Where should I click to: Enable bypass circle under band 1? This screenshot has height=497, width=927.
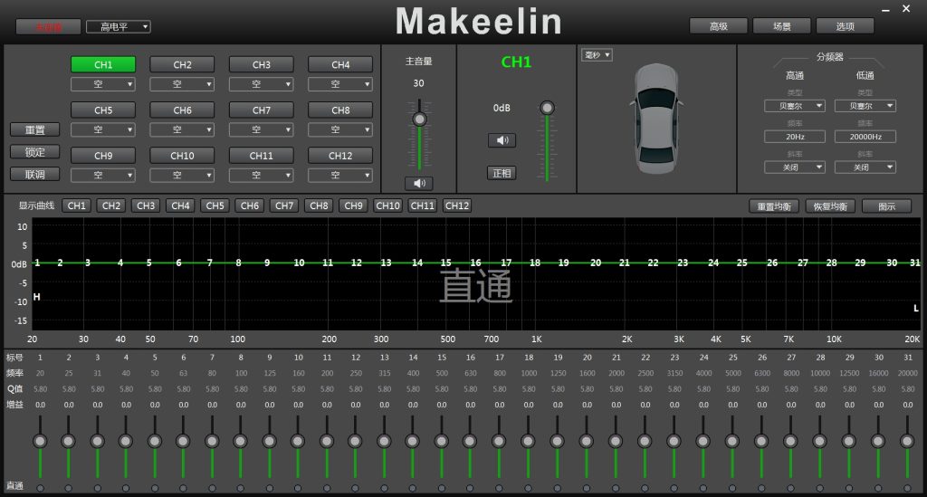pyautogui.click(x=40, y=488)
